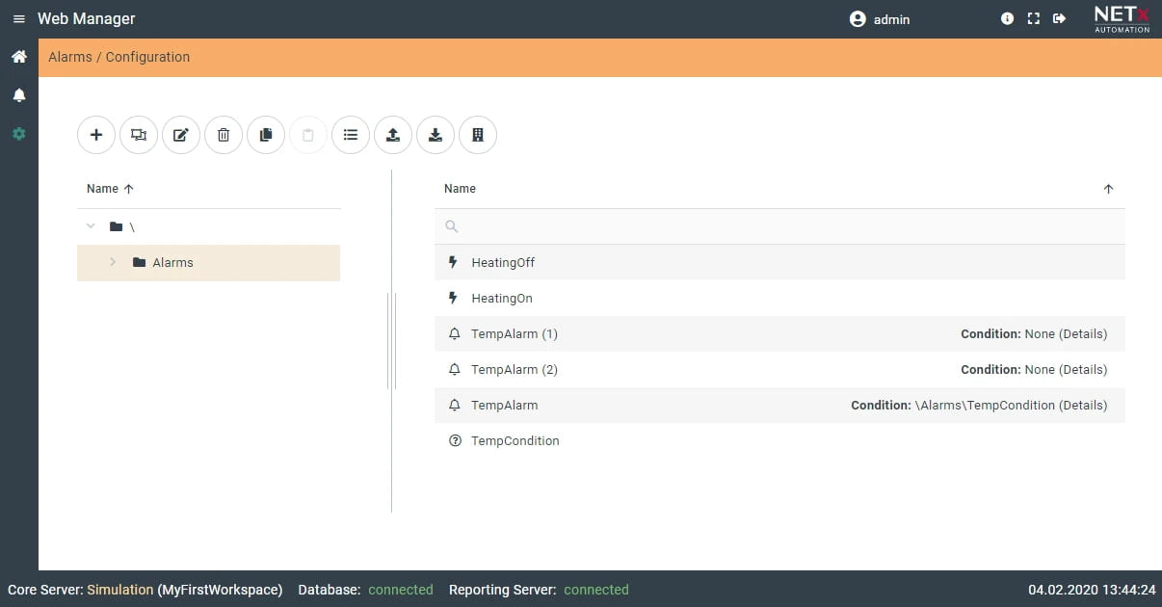
Task: Open Details for \Alarms\TempCondition
Action: [1083, 406]
